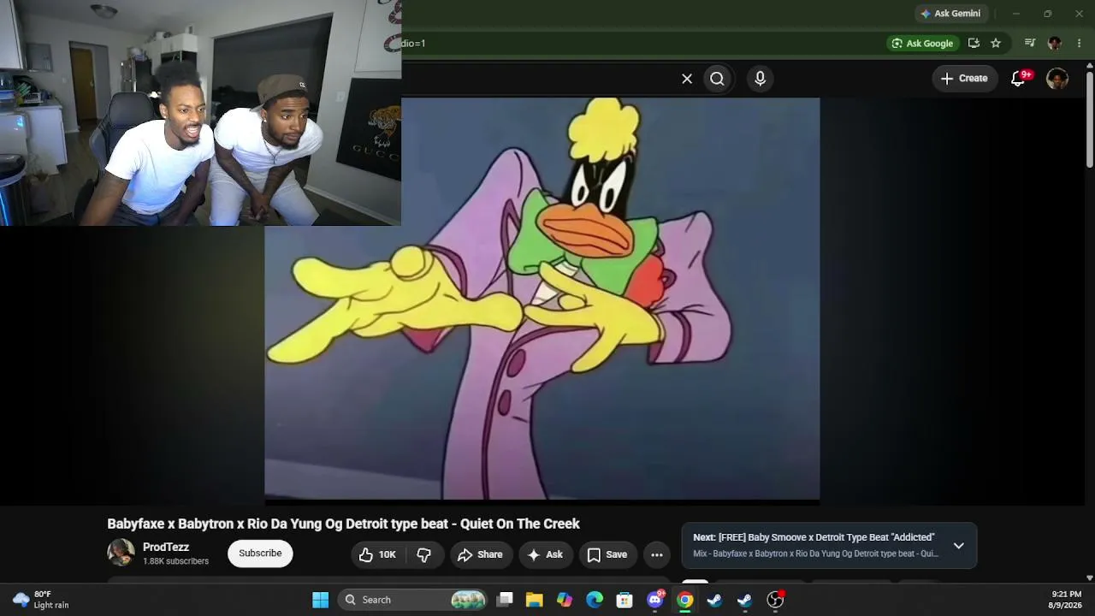Open Chrome's three-dot menu
The height and width of the screenshot is (616, 1095).
(x=1079, y=44)
